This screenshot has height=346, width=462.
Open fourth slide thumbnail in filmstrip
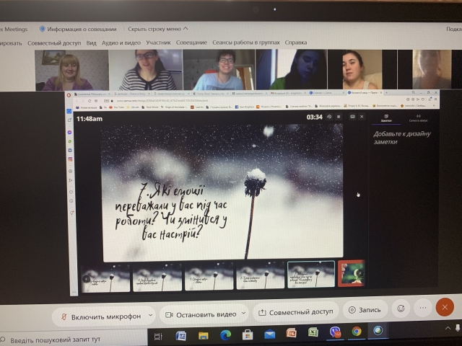(x=260, y=276)
